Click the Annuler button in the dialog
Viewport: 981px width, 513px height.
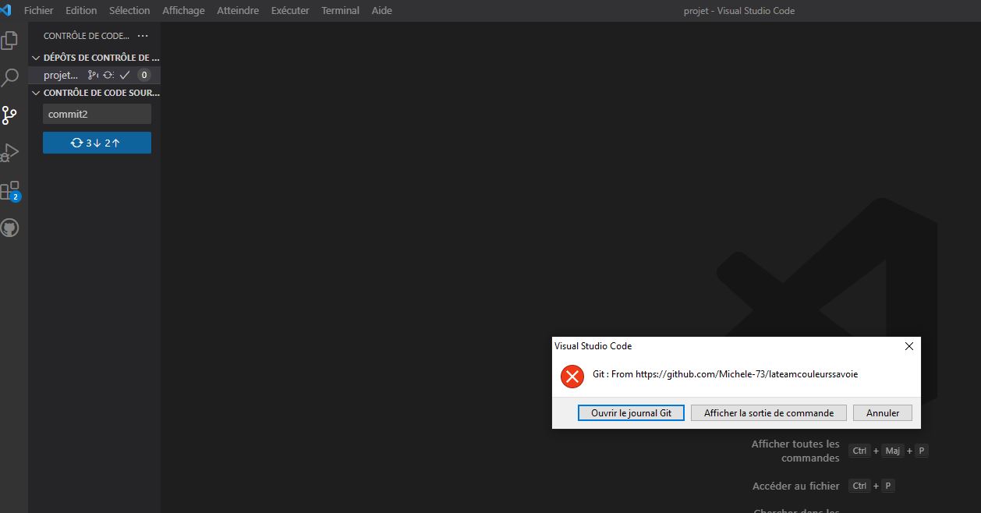point(883,413)
